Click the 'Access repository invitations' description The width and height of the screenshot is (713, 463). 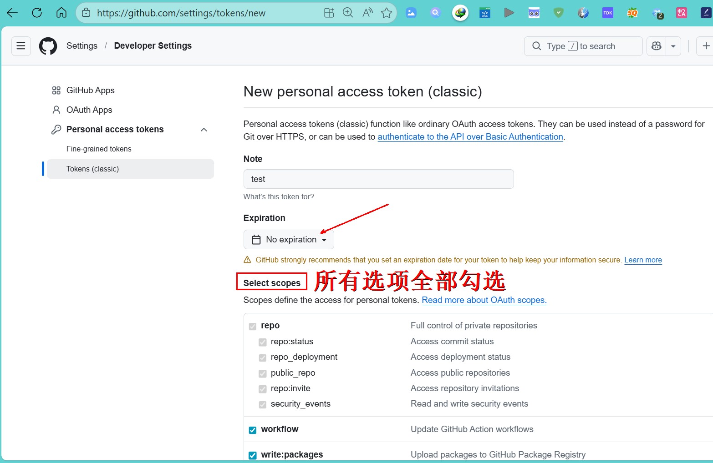pyautogui.click(x=465, y=388)
